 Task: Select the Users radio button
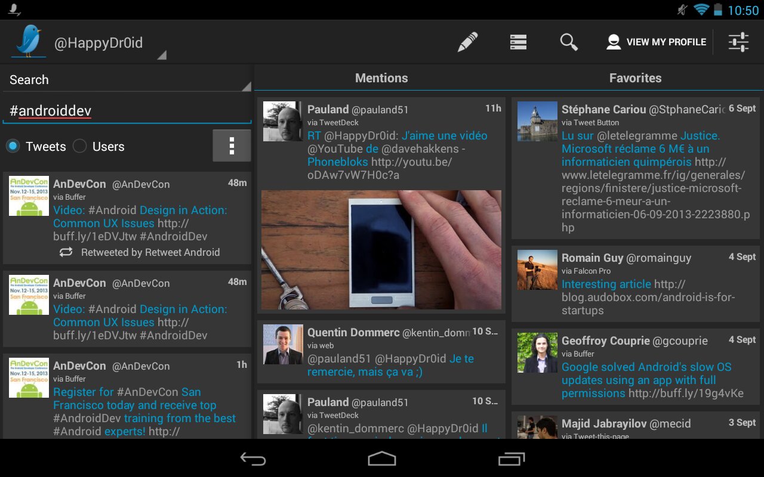[x=80, y=146]
